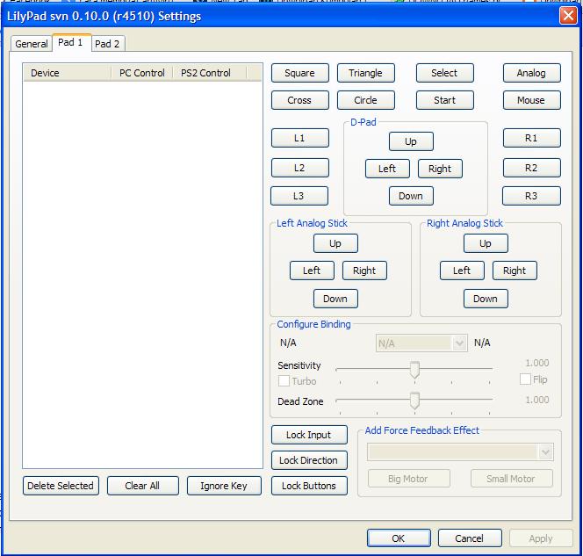
Task: Click the Small Motor button
Action: (x=512, y=479)
